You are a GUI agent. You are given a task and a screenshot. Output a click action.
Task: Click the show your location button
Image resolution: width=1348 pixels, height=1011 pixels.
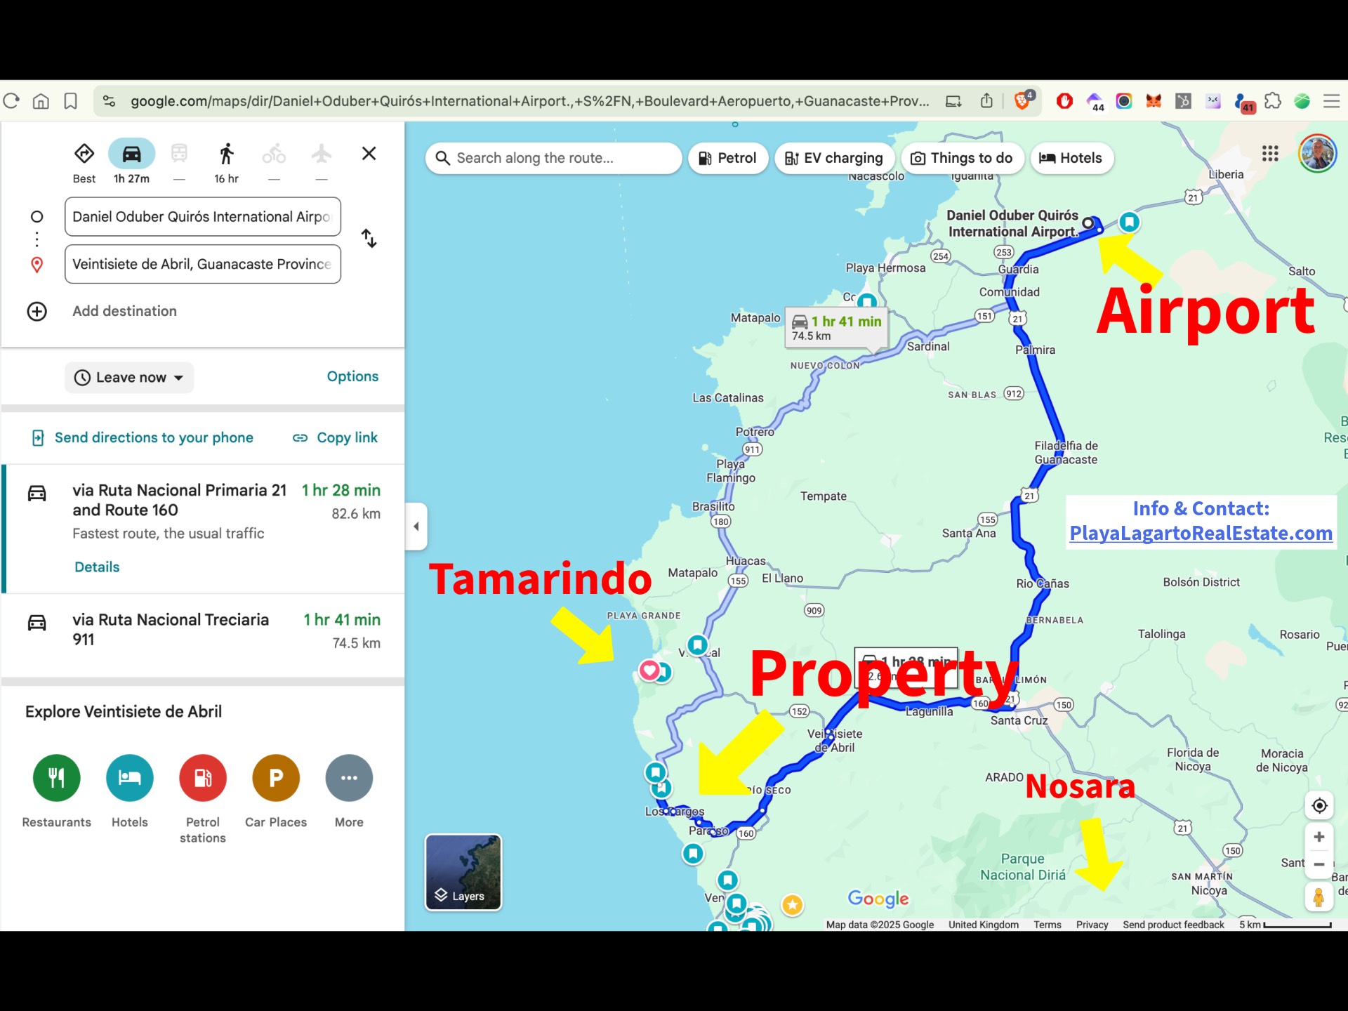(x=1319, y=805)
